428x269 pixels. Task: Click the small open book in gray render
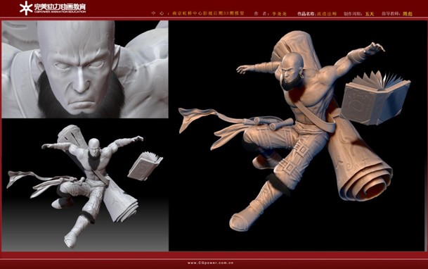[145, 166]
